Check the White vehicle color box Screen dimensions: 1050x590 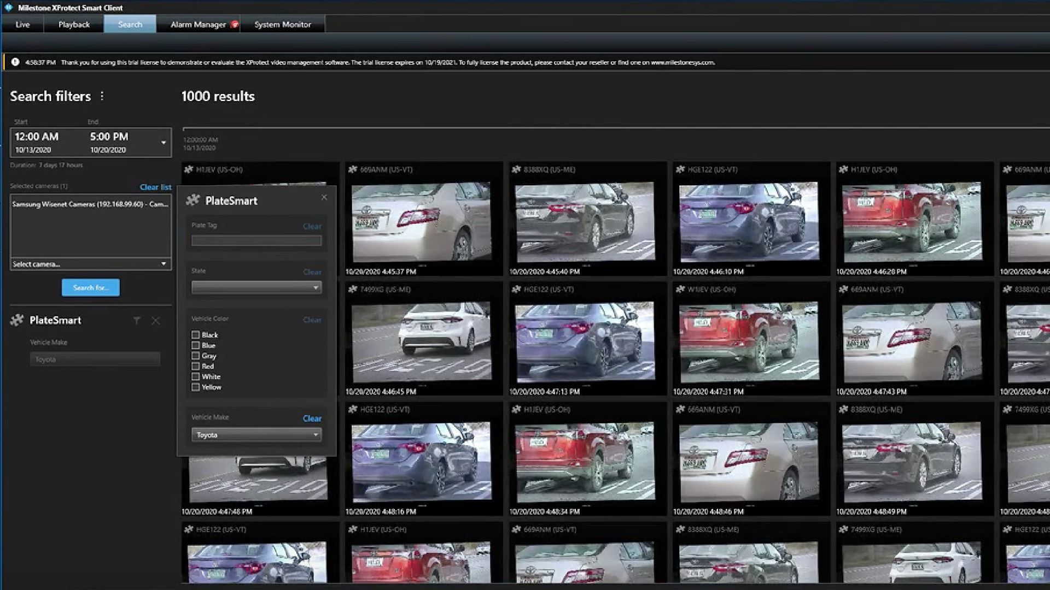pyautogui.click(x=195, y=376)
